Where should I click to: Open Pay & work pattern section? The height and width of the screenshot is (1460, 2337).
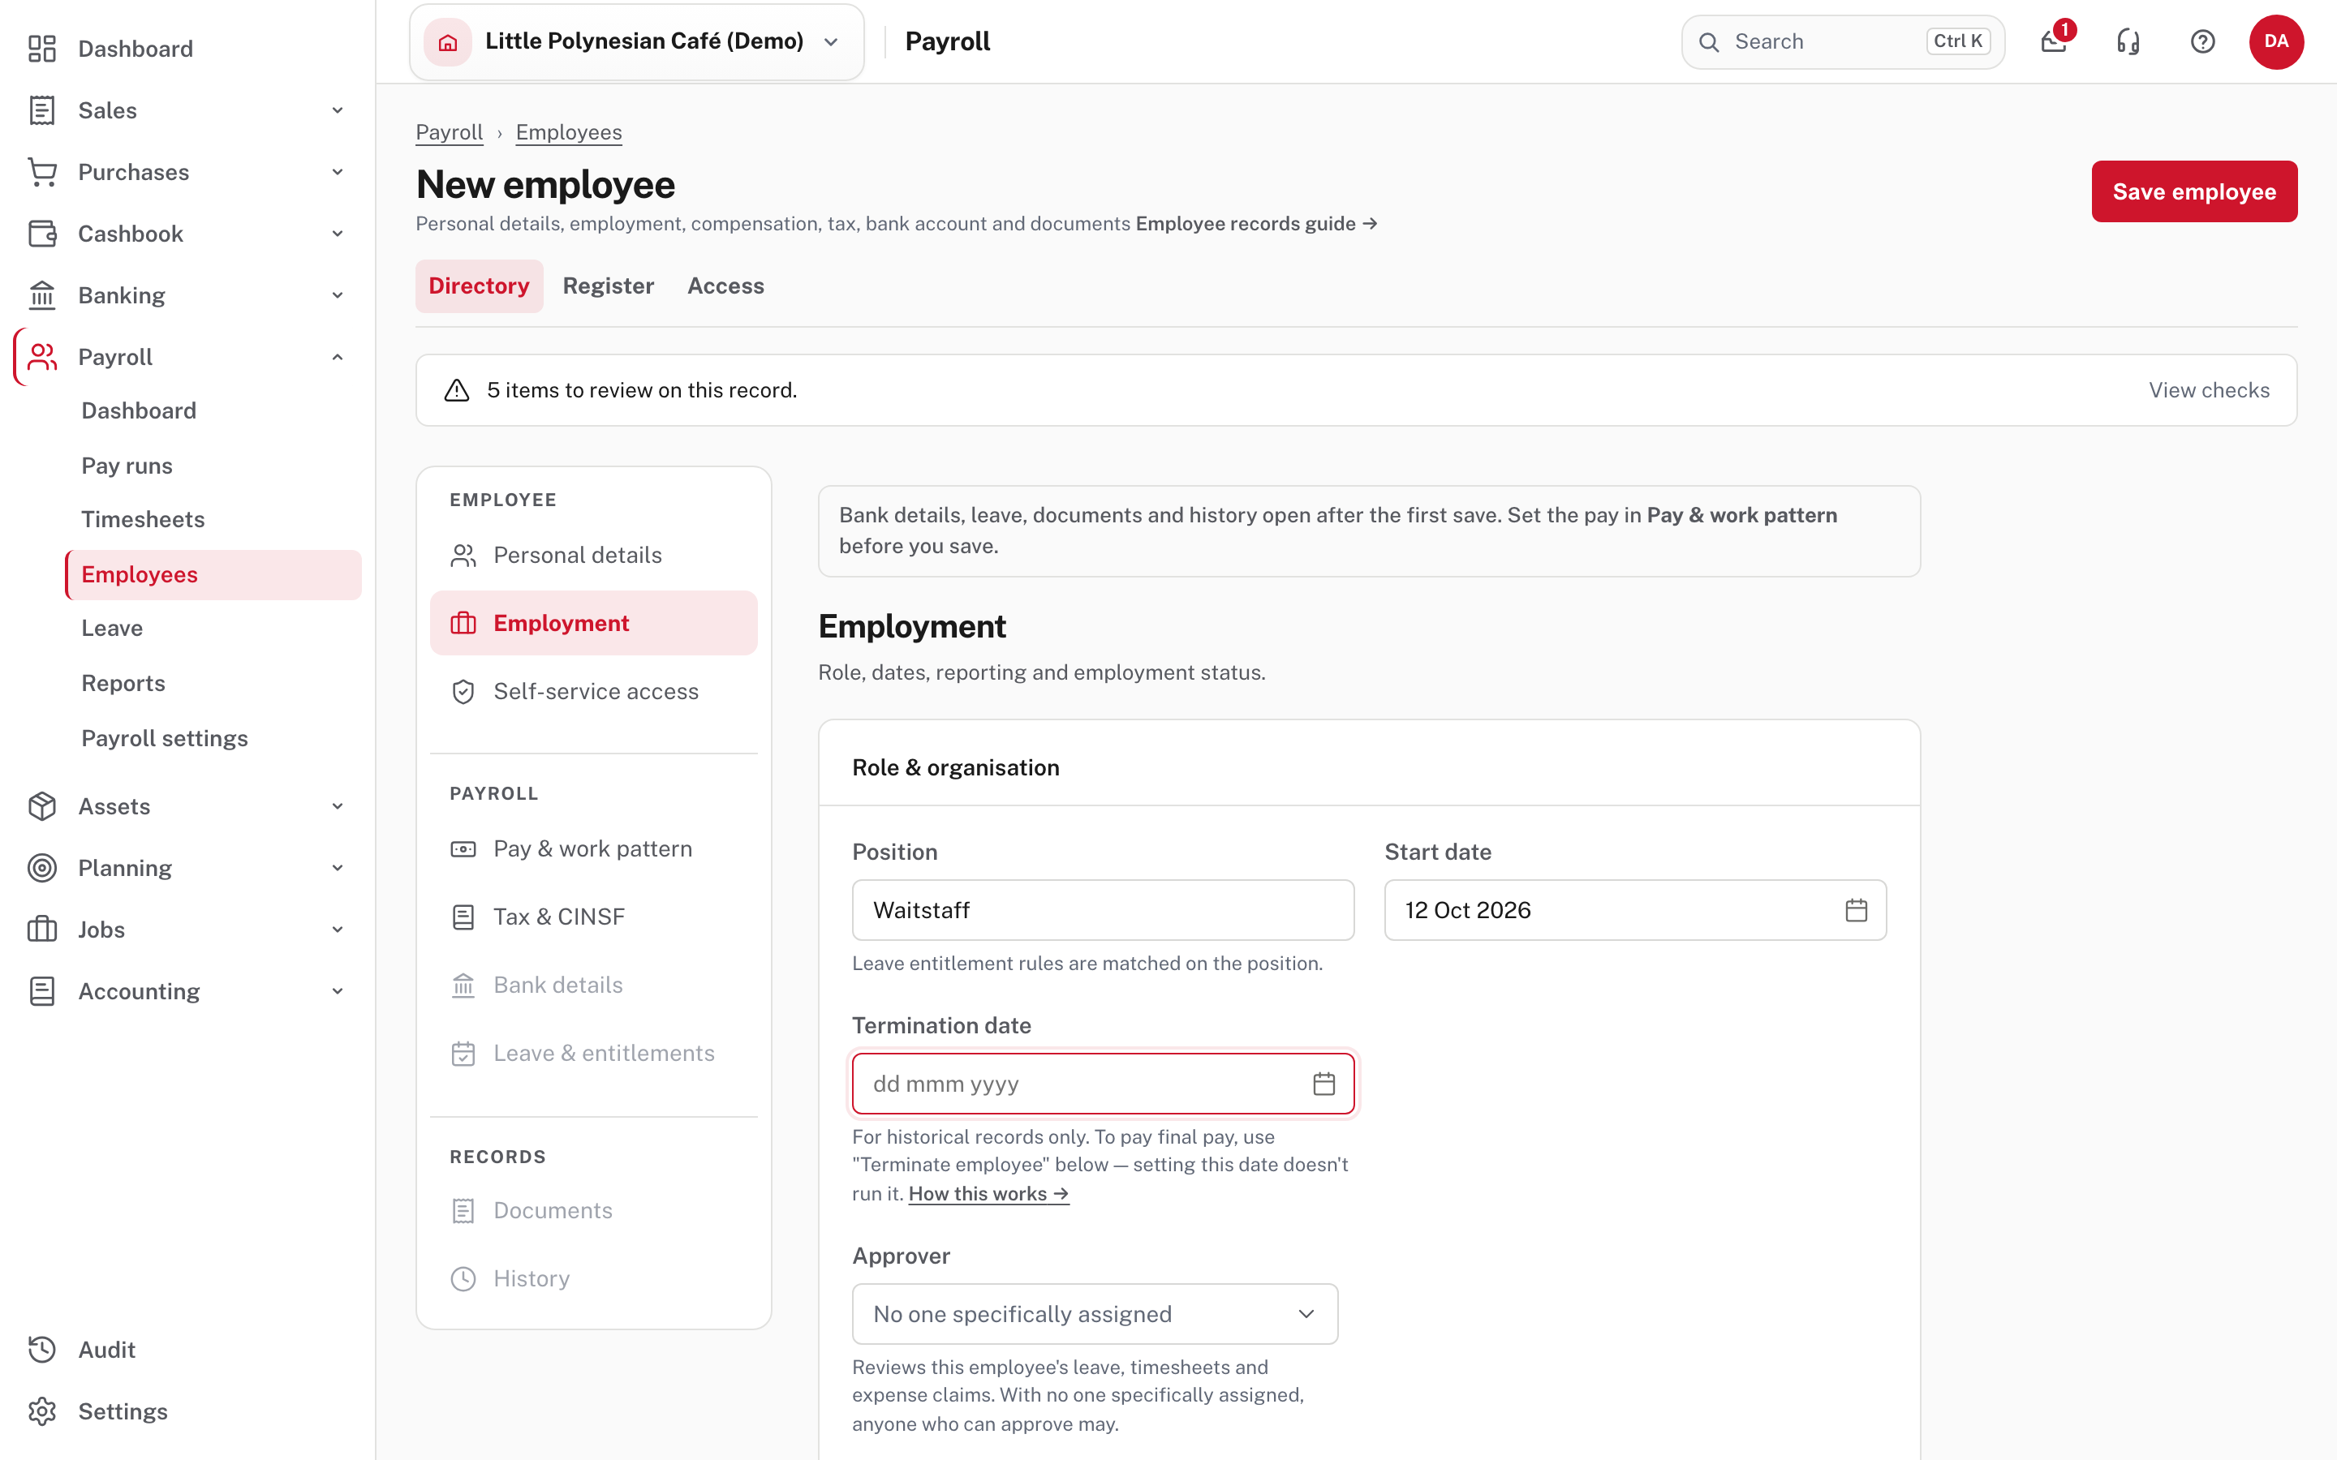[x=593, y=848]
